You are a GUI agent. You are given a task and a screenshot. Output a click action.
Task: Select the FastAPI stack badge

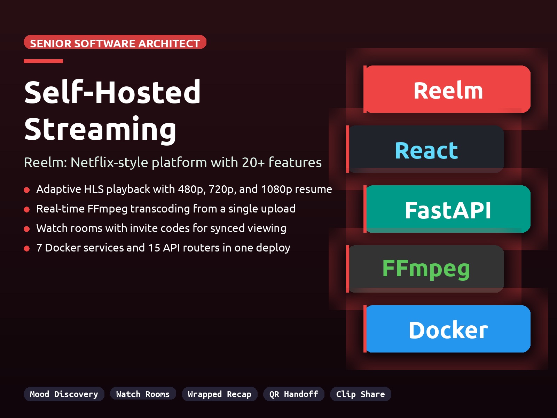click(x=448, y=209)
